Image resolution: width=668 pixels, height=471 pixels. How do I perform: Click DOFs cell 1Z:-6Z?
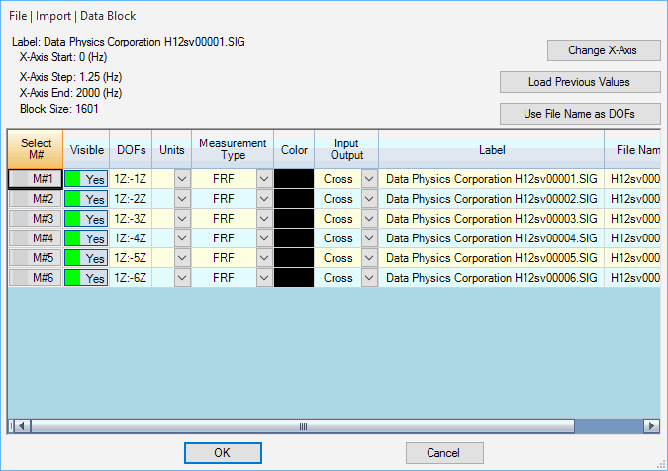pos(131,278)
